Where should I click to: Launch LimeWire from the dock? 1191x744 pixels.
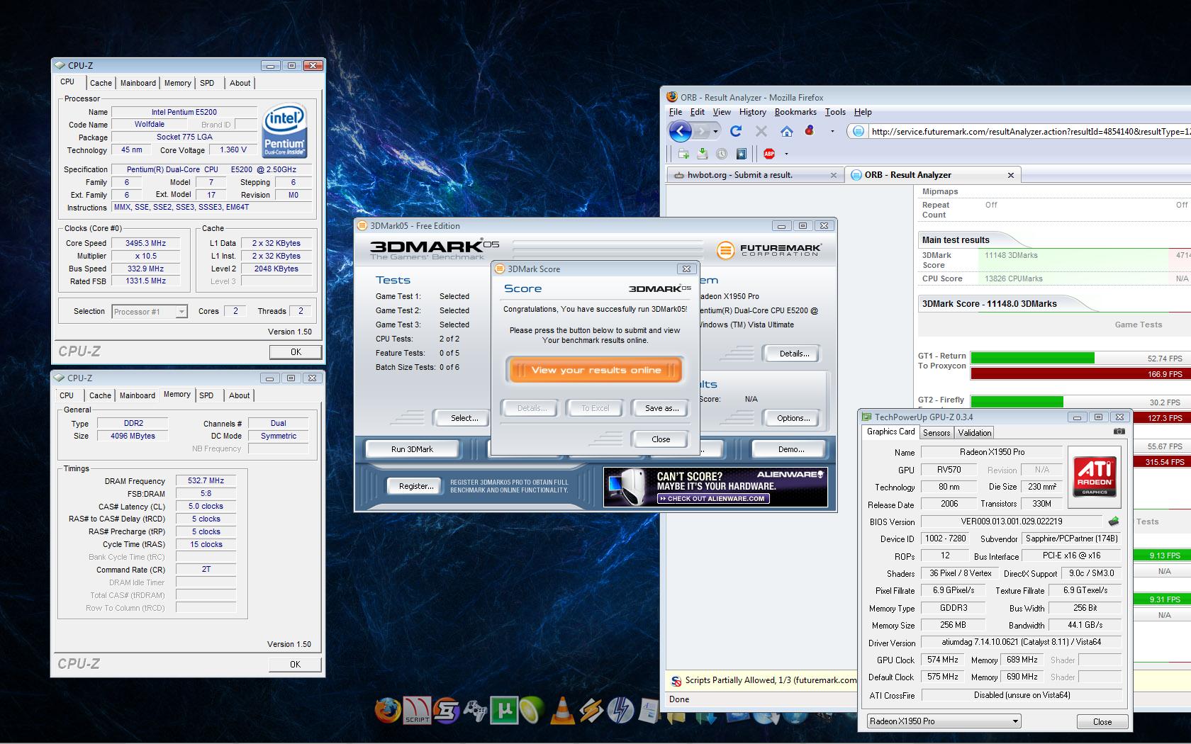coord(532,711)
